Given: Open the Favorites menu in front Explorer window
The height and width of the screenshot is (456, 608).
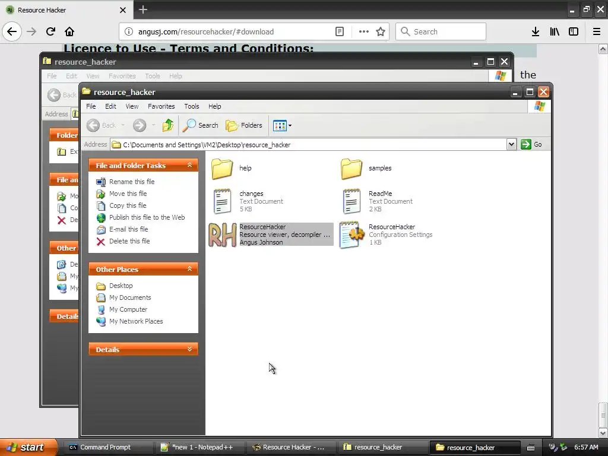Looking at the screenshot, I should pos(161,106).
